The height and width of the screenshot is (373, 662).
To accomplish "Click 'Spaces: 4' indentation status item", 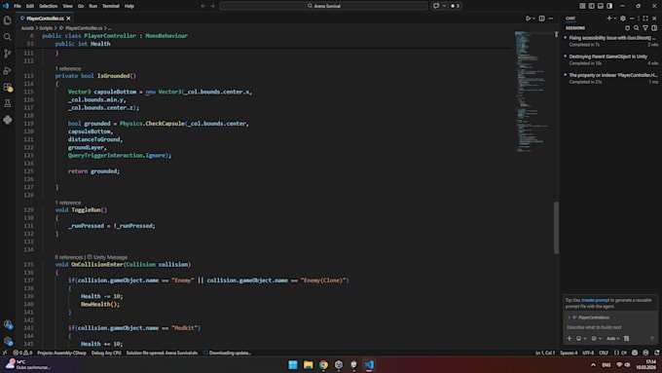I will pyautogui.click(x=569, y=353).
